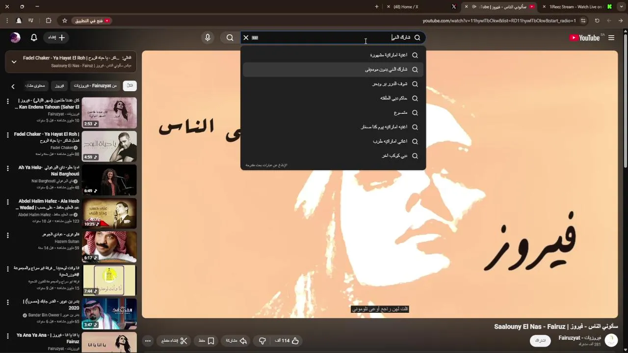This screenshot has height=353, width=628.
Task: Select the 'من Fairuzyat - فيروزيات' chip
Action: (x=95, y=86)
